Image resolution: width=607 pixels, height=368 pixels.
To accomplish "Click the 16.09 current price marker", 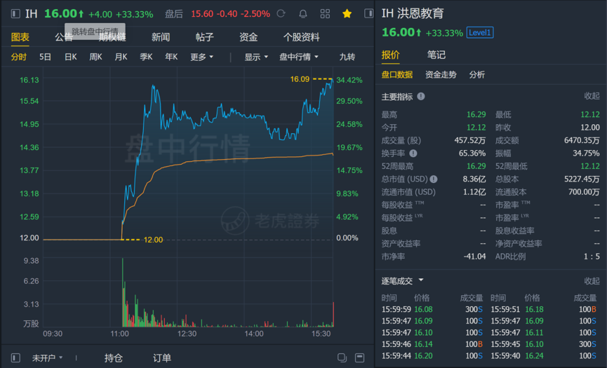I will click(300, 79).
